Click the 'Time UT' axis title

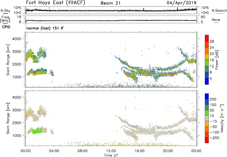point(111,155)
